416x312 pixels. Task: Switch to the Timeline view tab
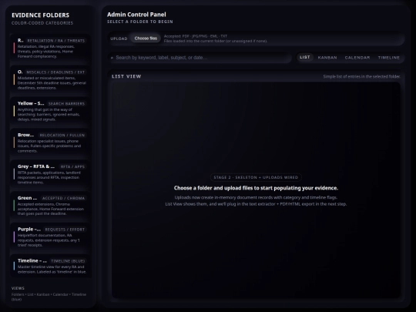(389, 58)
